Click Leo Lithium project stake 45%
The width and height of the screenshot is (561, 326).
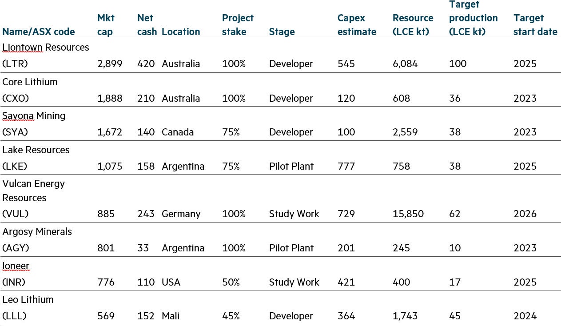(x=231, y=316)
